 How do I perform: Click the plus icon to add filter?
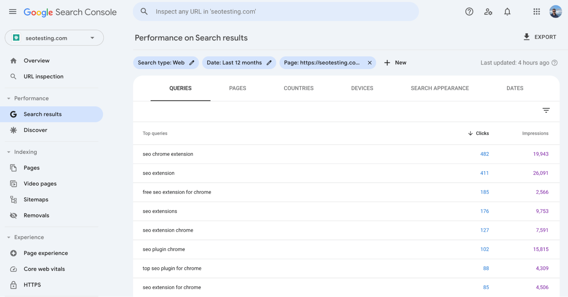click(387, 63)
